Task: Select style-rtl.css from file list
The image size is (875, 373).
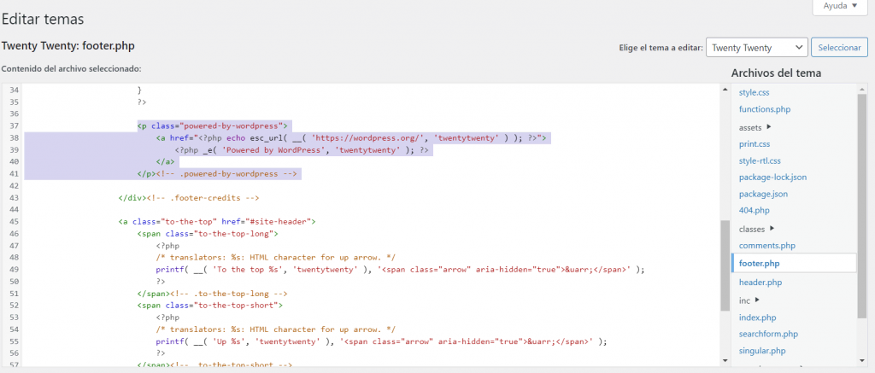Action: pos(760,160)
